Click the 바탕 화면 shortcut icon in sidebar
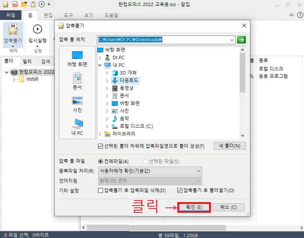The image size is (304, 238). (77, 55)
